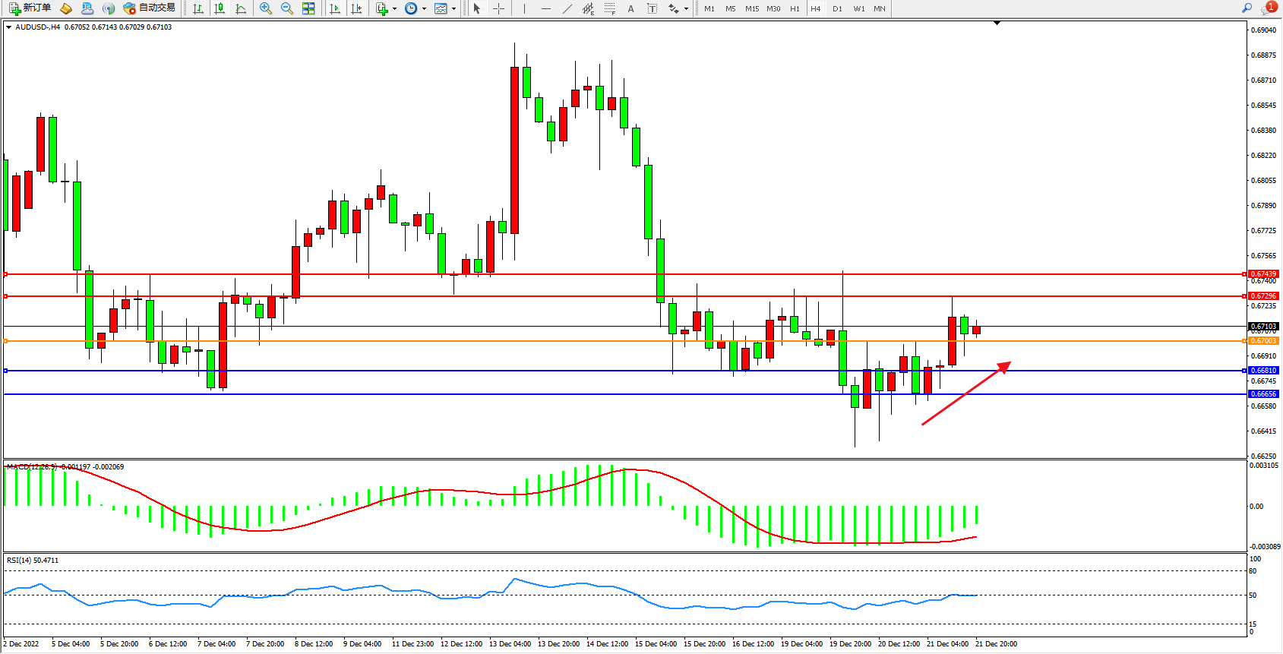Toggle AutoTrading (自动交易) button
Viewport: 1283px width, 654px height.
coord(150,8)
